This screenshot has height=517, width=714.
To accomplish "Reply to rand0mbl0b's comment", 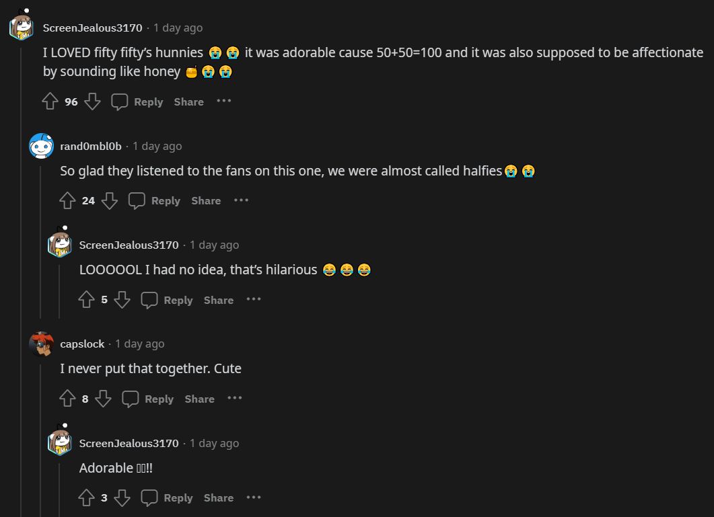I will tap(155, 200).
